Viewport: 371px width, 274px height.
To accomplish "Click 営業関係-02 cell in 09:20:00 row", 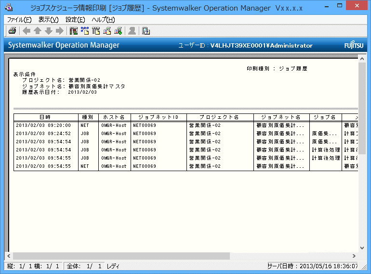I will (x=205, y=125).
